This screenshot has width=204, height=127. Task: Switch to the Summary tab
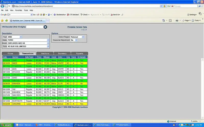point(62,53)
